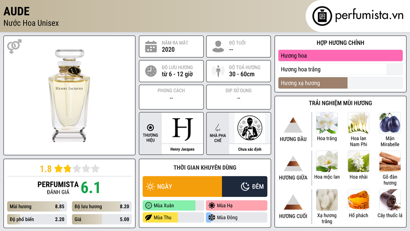
Task: Select the Hoa trắng note image
Action: 327,123
